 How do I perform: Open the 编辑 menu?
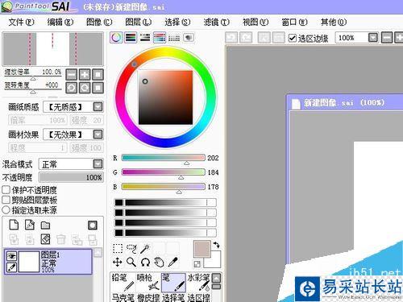tap(60, 22)
